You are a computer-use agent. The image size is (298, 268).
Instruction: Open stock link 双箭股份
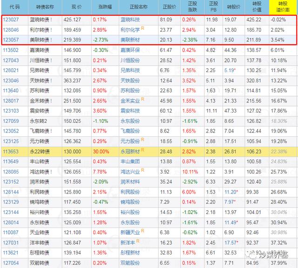tap(130, 263)
